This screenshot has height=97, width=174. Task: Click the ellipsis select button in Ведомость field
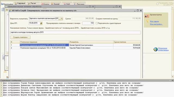tap(60, 19)
